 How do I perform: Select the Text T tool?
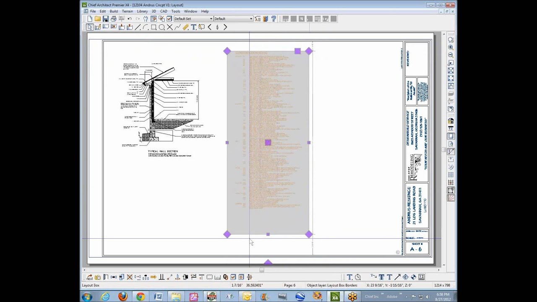[193, 27]
